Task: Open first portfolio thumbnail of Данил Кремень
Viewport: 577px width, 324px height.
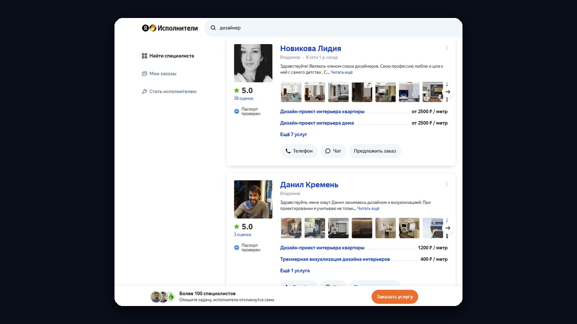Action: pyautogui.click(x=291, y=228)
